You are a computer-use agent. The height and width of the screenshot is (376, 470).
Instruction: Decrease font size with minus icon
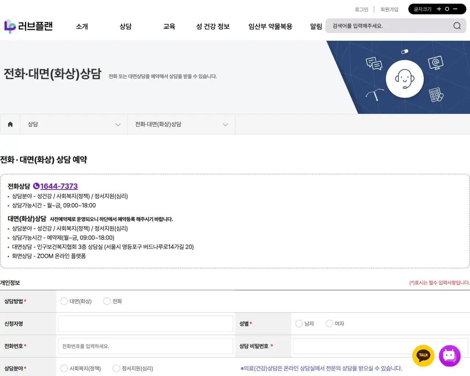click(x=455, y=9)
